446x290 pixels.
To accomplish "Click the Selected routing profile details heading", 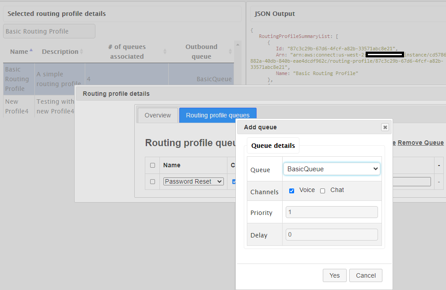I will point(57,14).
